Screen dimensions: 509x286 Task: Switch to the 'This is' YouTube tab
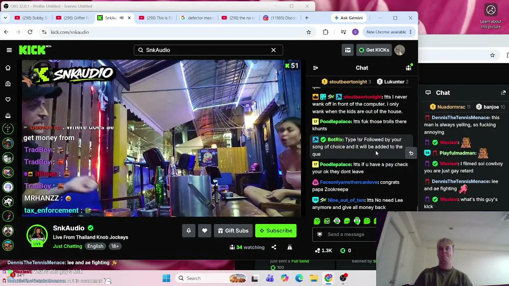click(155, 18)
